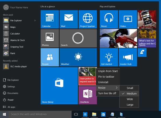Open Paint from Most used
This screenshot has width=161, height=118.
(x=13, y=53)
